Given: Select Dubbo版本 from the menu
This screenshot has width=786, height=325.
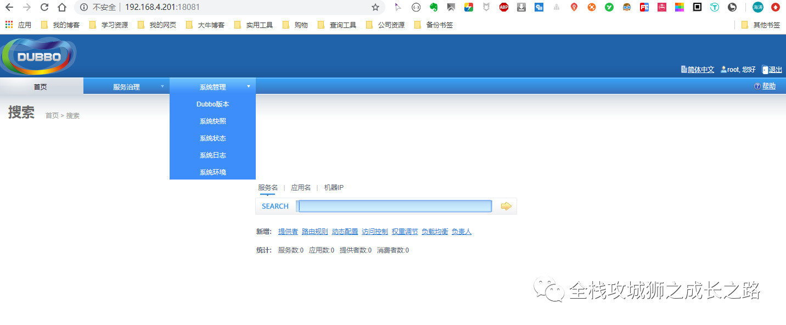Looking at the screenshot, I should click(x=213, y=104).
